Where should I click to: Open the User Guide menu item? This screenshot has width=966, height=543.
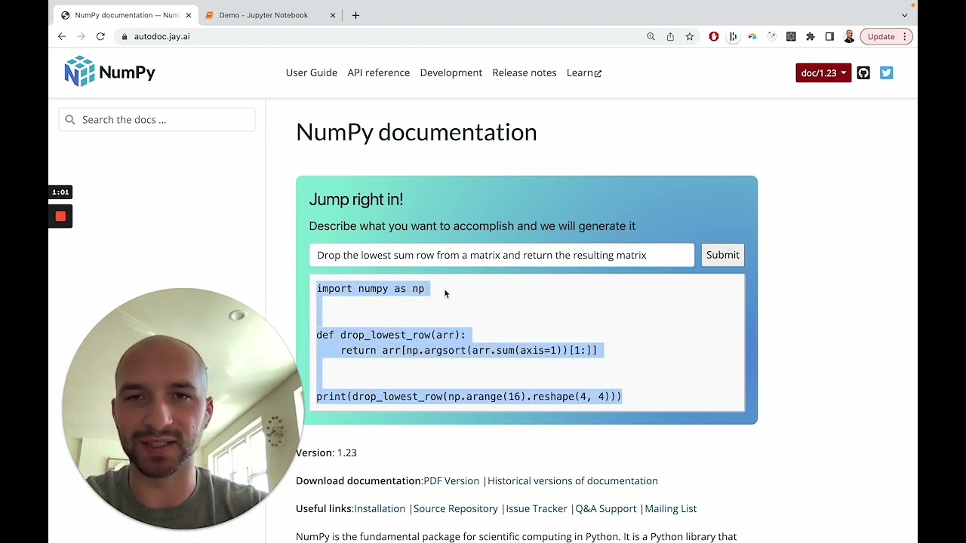point(312,72)
